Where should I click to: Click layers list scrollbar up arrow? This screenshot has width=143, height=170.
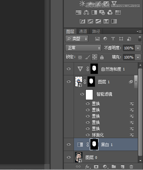pyautogui.click(x=140, y=65)
